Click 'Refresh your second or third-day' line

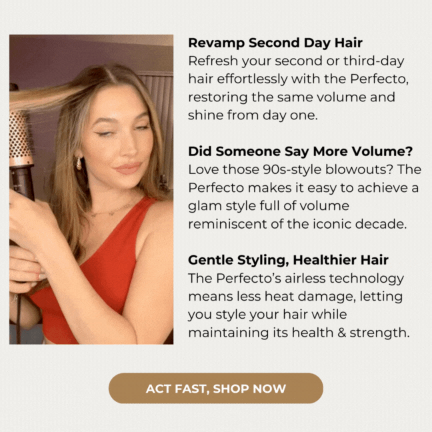click(296, 61)
